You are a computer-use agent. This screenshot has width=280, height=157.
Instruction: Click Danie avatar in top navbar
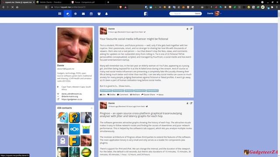pyautogui.click(x=217, y=14)
